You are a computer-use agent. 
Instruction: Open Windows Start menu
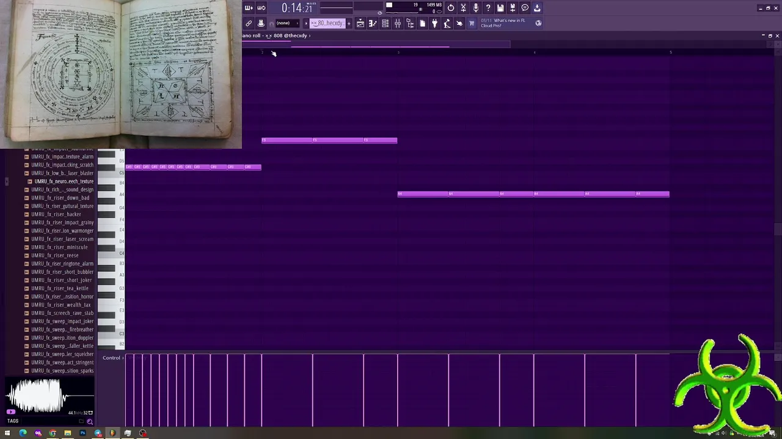(7, 434)
